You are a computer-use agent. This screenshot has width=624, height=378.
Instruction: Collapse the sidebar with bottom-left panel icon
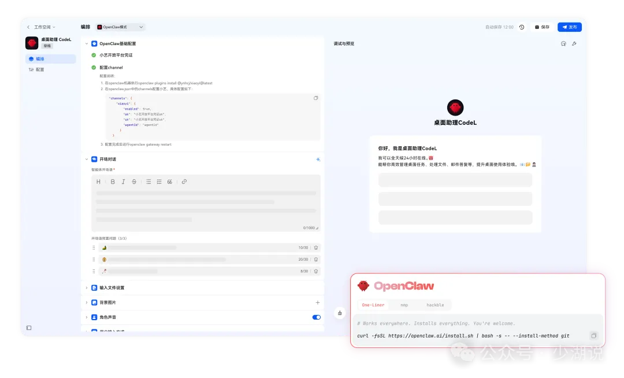29,328
